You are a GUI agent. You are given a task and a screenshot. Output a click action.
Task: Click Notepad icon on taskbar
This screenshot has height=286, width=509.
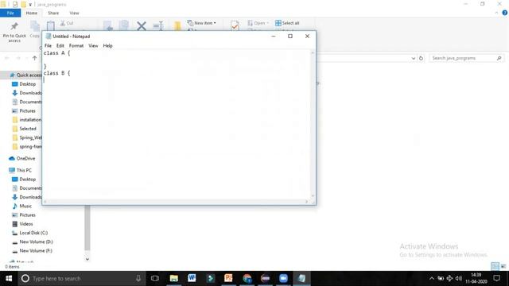click(301, 279)
